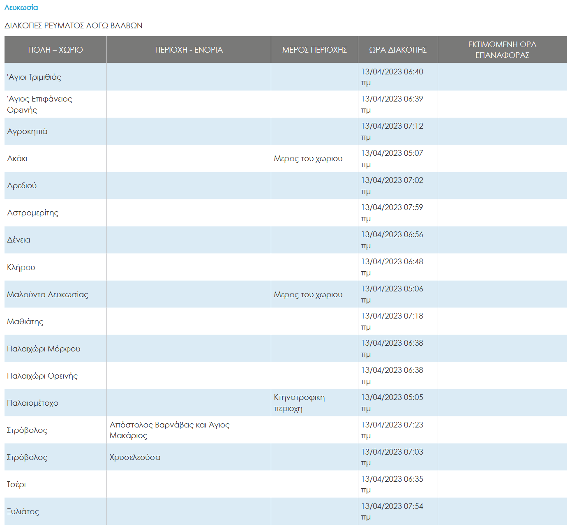Click outage time 13/04/2023 07:59 πμ
The width and height of the screenshot is (570, 529).
click(x=398, y=213)
